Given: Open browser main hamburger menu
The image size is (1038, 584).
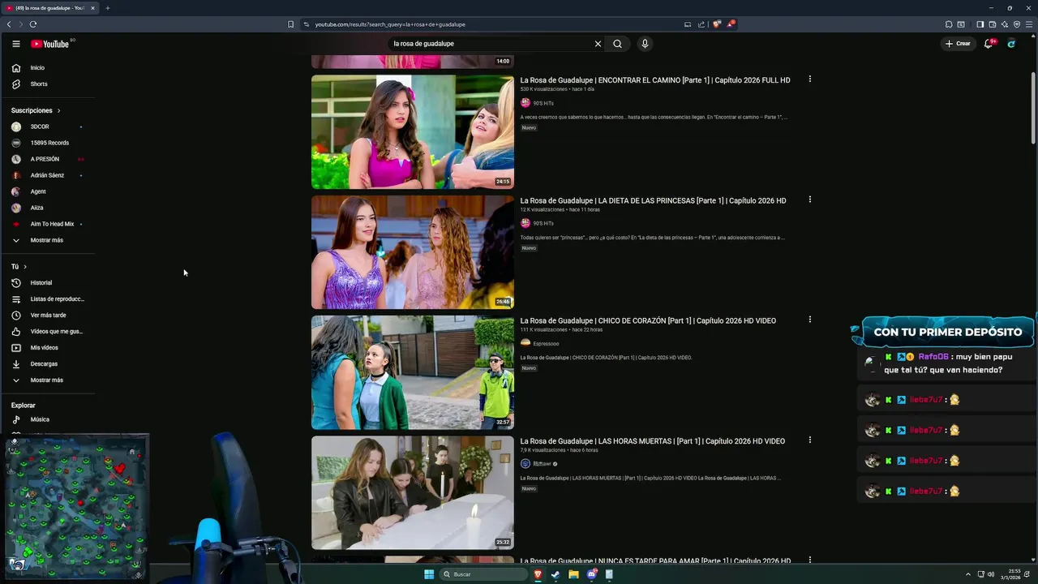Looking at the screenshot, I should click(1029, 24).
